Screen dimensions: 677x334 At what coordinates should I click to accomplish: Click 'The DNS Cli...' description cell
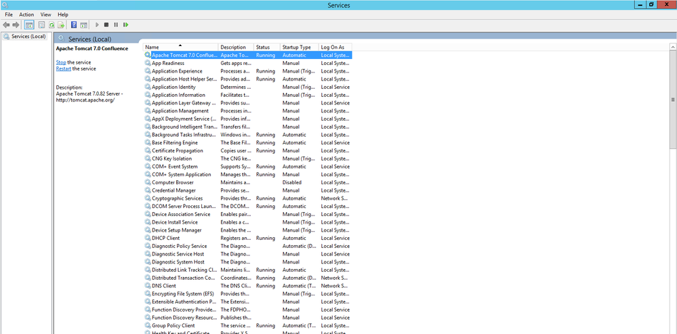pyautogui.click(x=235, y=286)
